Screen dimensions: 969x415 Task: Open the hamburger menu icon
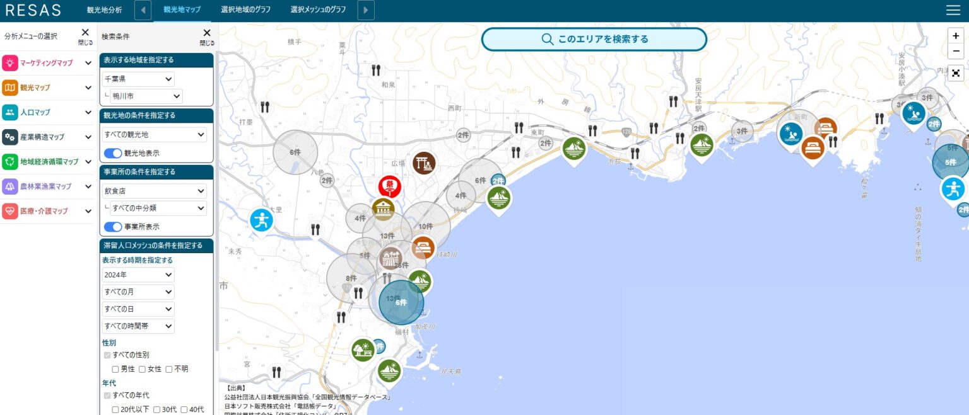(953, 10)
